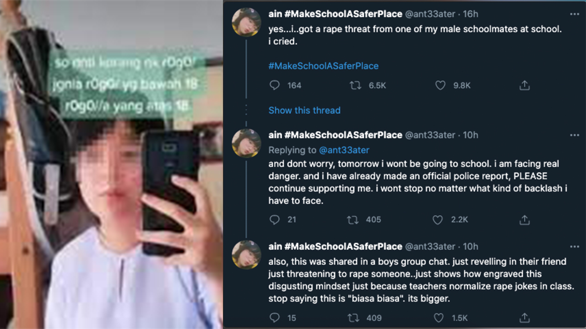The width and height of the screenshot is (586, 329).
Task: Open more options on third tweet
Action: coord(574,247)
